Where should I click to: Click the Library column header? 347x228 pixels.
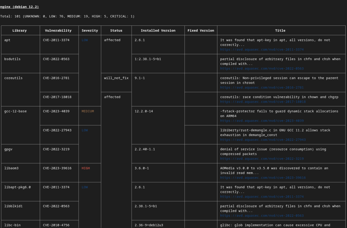pyautogui.click(x=19, y=30)
